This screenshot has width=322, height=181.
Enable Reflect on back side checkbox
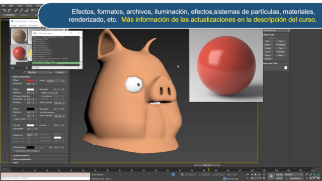pyautogui.click(x=40, y=93)
